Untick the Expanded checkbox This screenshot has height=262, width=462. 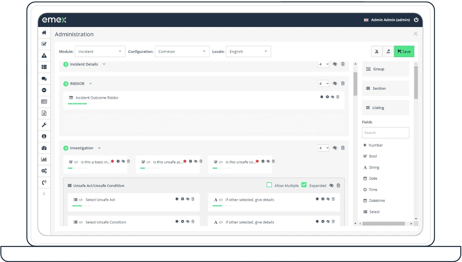point(304,185)
